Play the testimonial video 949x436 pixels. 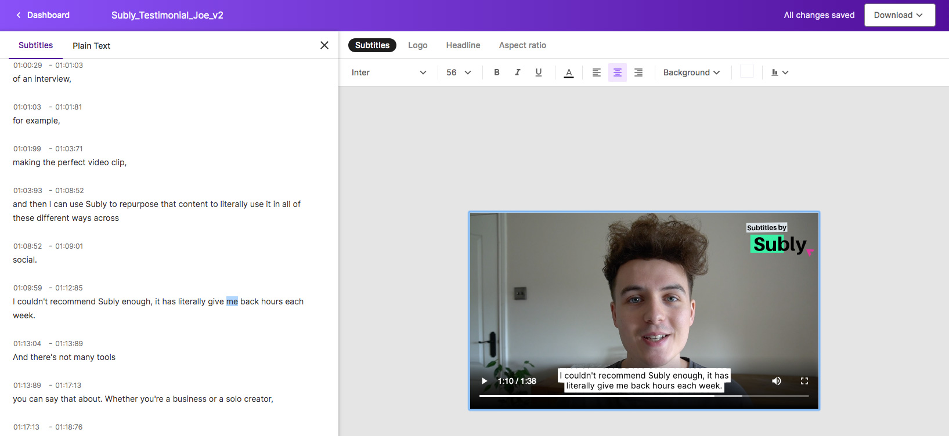484,381
